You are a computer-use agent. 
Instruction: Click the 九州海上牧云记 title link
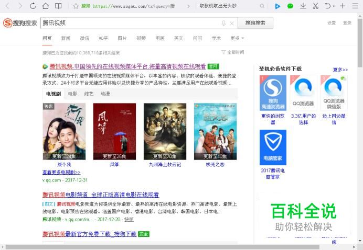click(165, 165)
